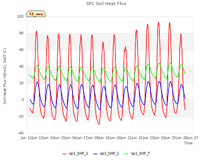Click the chart title SP1 Soil Heat Flux
Screen dimensions: 213x160
click(106, 4)
